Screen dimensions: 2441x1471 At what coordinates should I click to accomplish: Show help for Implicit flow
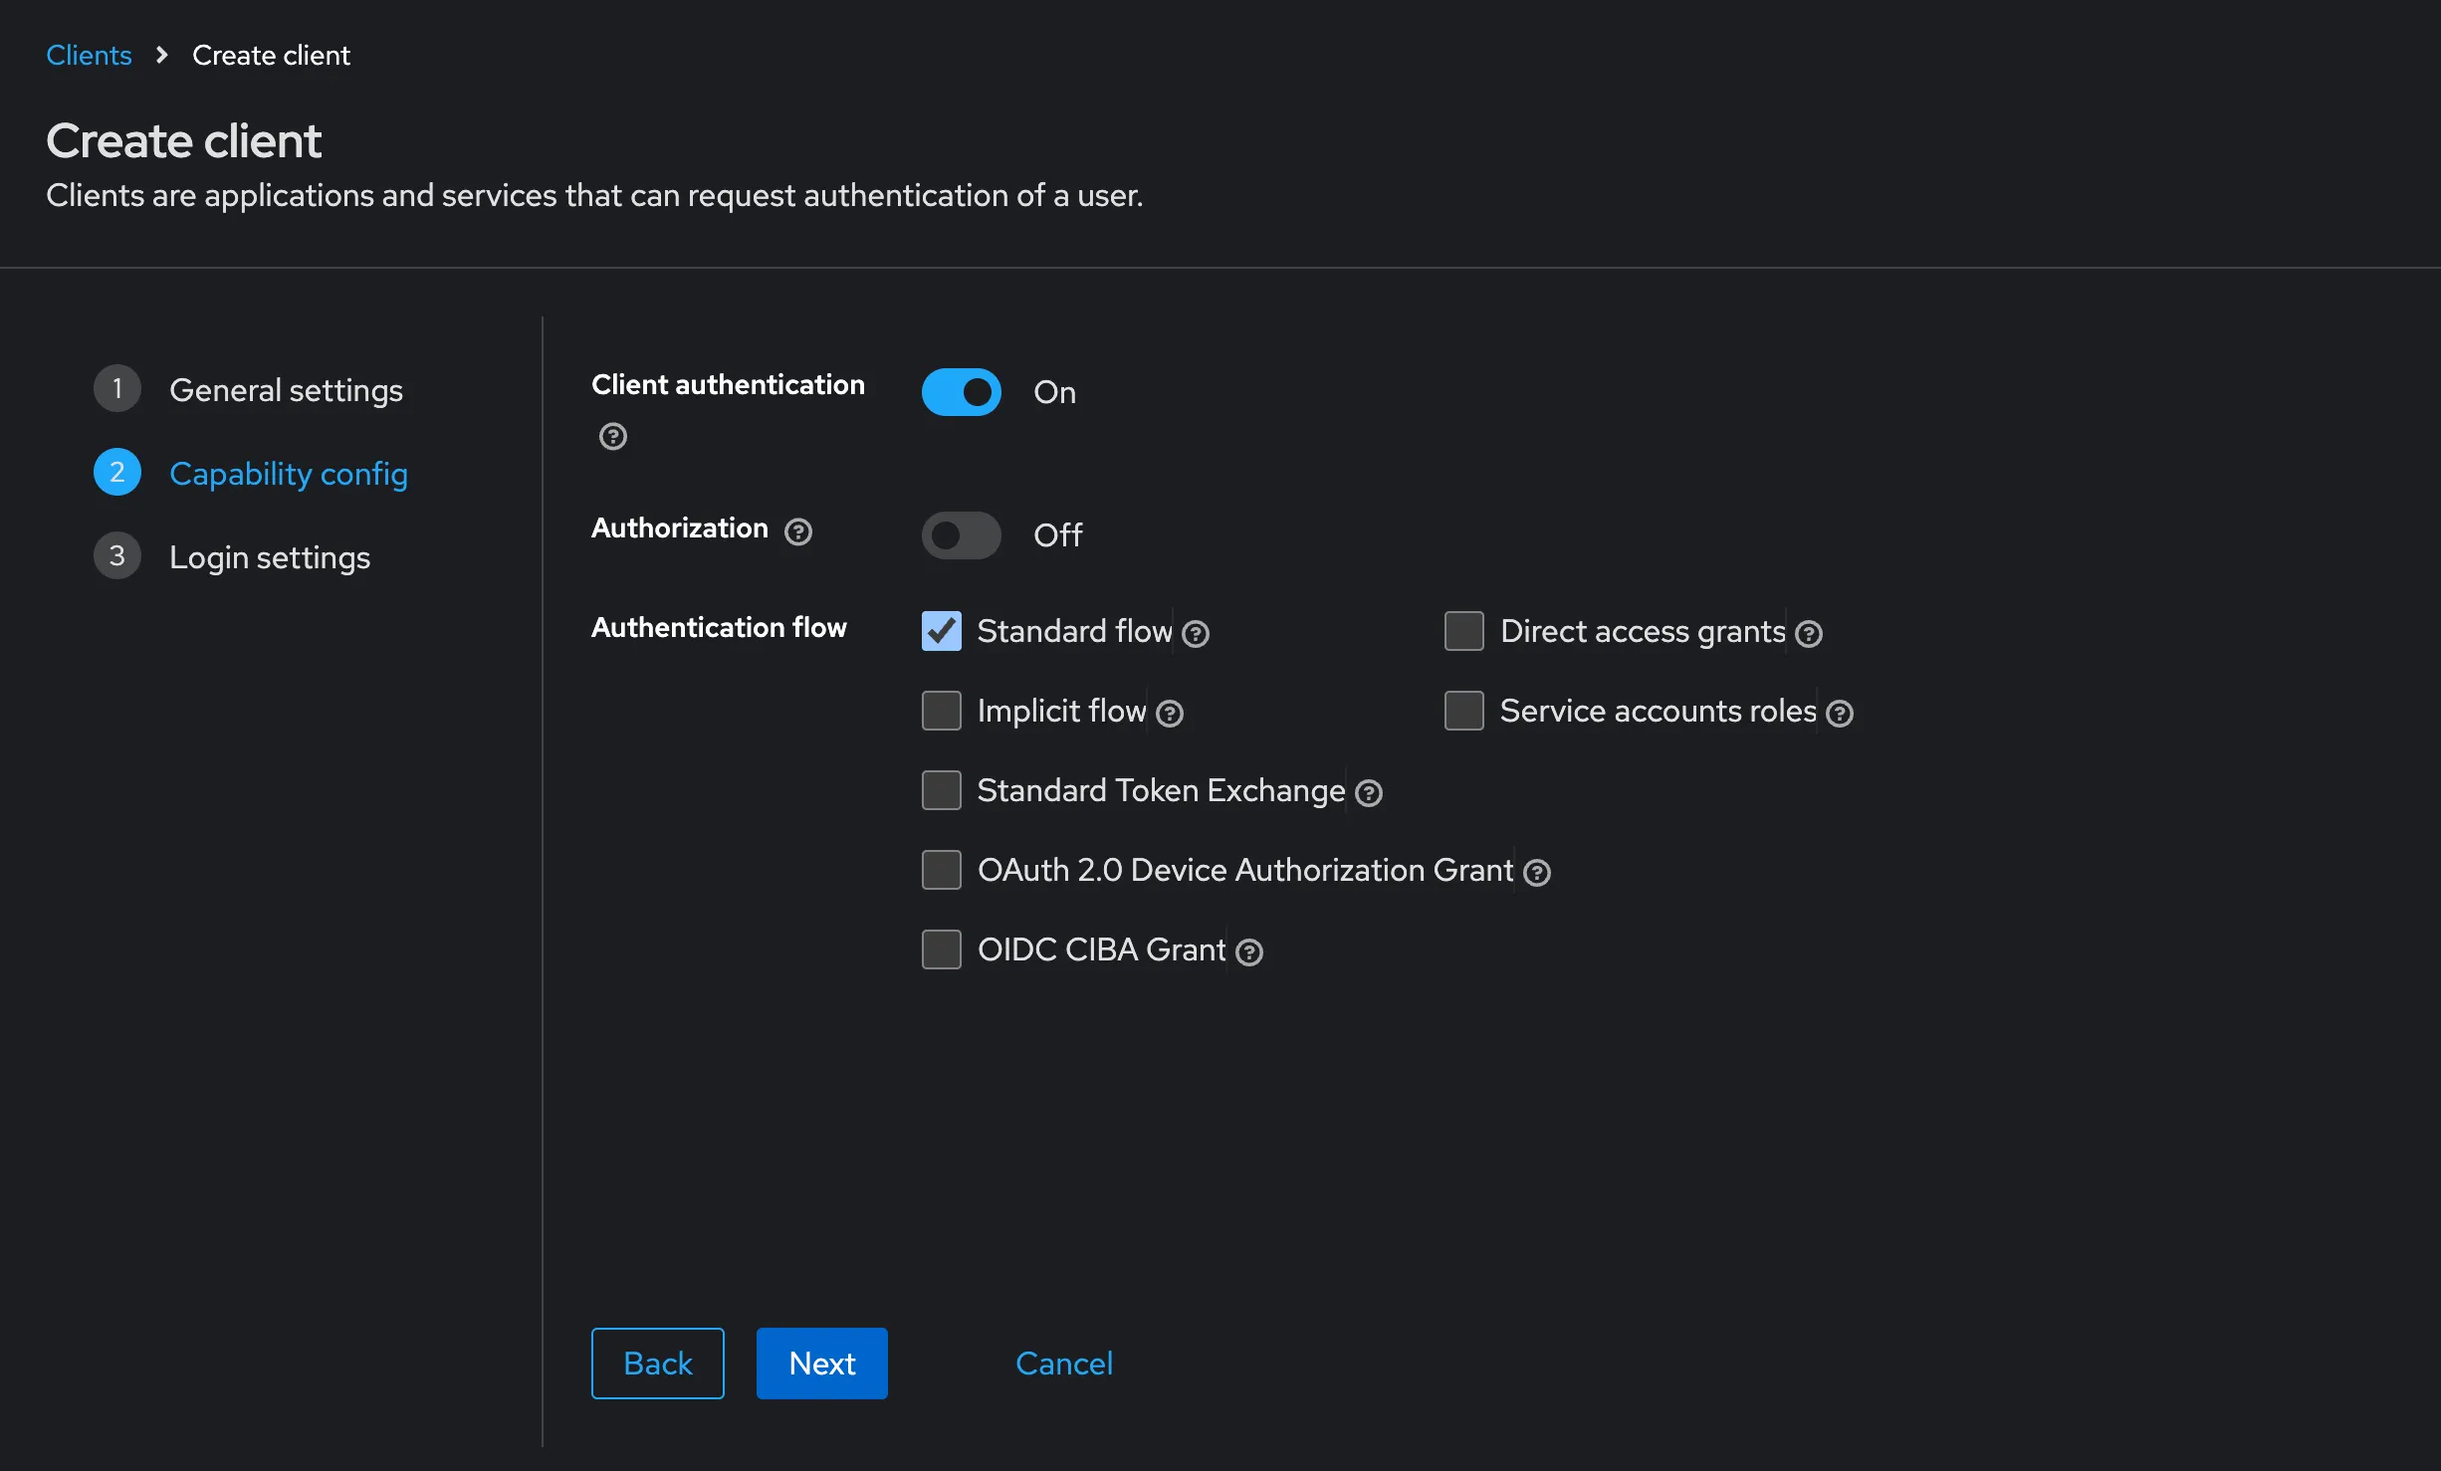[x=1170, y=714]
